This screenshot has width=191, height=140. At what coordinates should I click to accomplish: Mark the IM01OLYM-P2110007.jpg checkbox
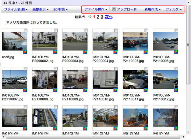coord(25,69)
